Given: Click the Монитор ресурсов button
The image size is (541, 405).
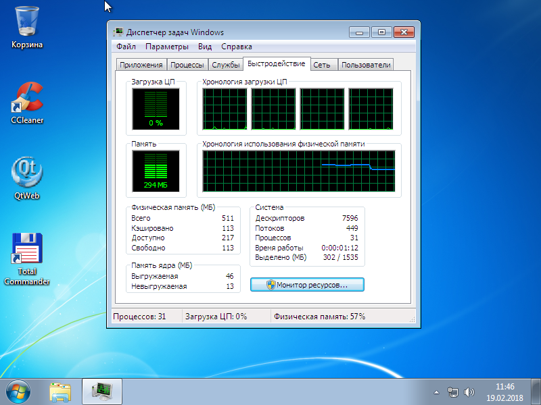Looking at the screenshot, I should click(307, 285).
